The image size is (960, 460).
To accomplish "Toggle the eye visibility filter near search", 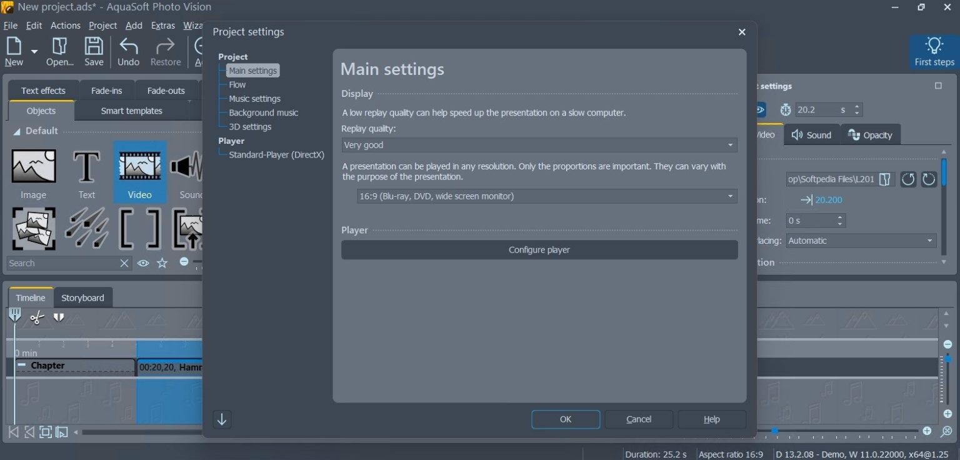I will click(143, 263).
